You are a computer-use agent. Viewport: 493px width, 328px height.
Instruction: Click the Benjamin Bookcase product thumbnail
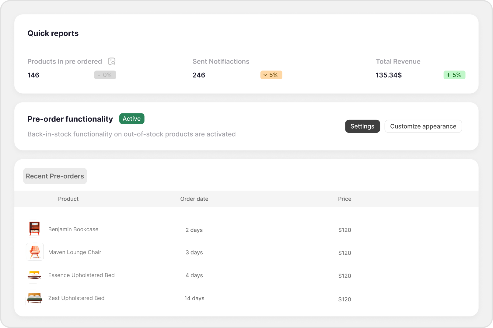click(34, 229)
